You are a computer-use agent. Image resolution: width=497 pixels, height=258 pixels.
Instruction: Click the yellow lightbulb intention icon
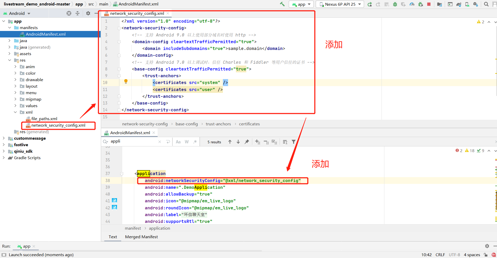tap(126, 81)
